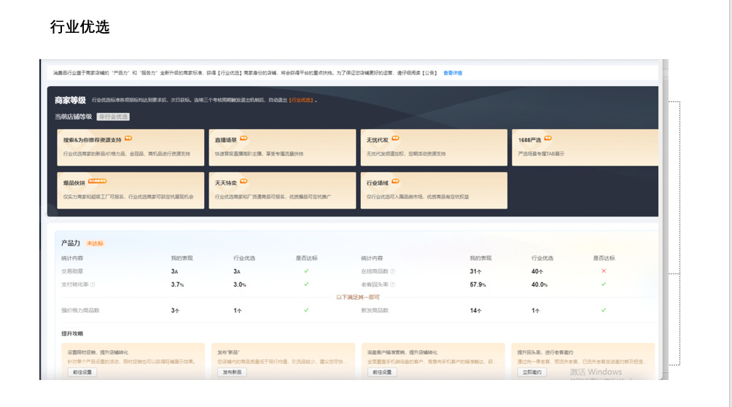Image resolution: width=732 pixels, height=407 pixels.
Task: Click the orange badge icon beside 1688严选
Action: point(548,139)
